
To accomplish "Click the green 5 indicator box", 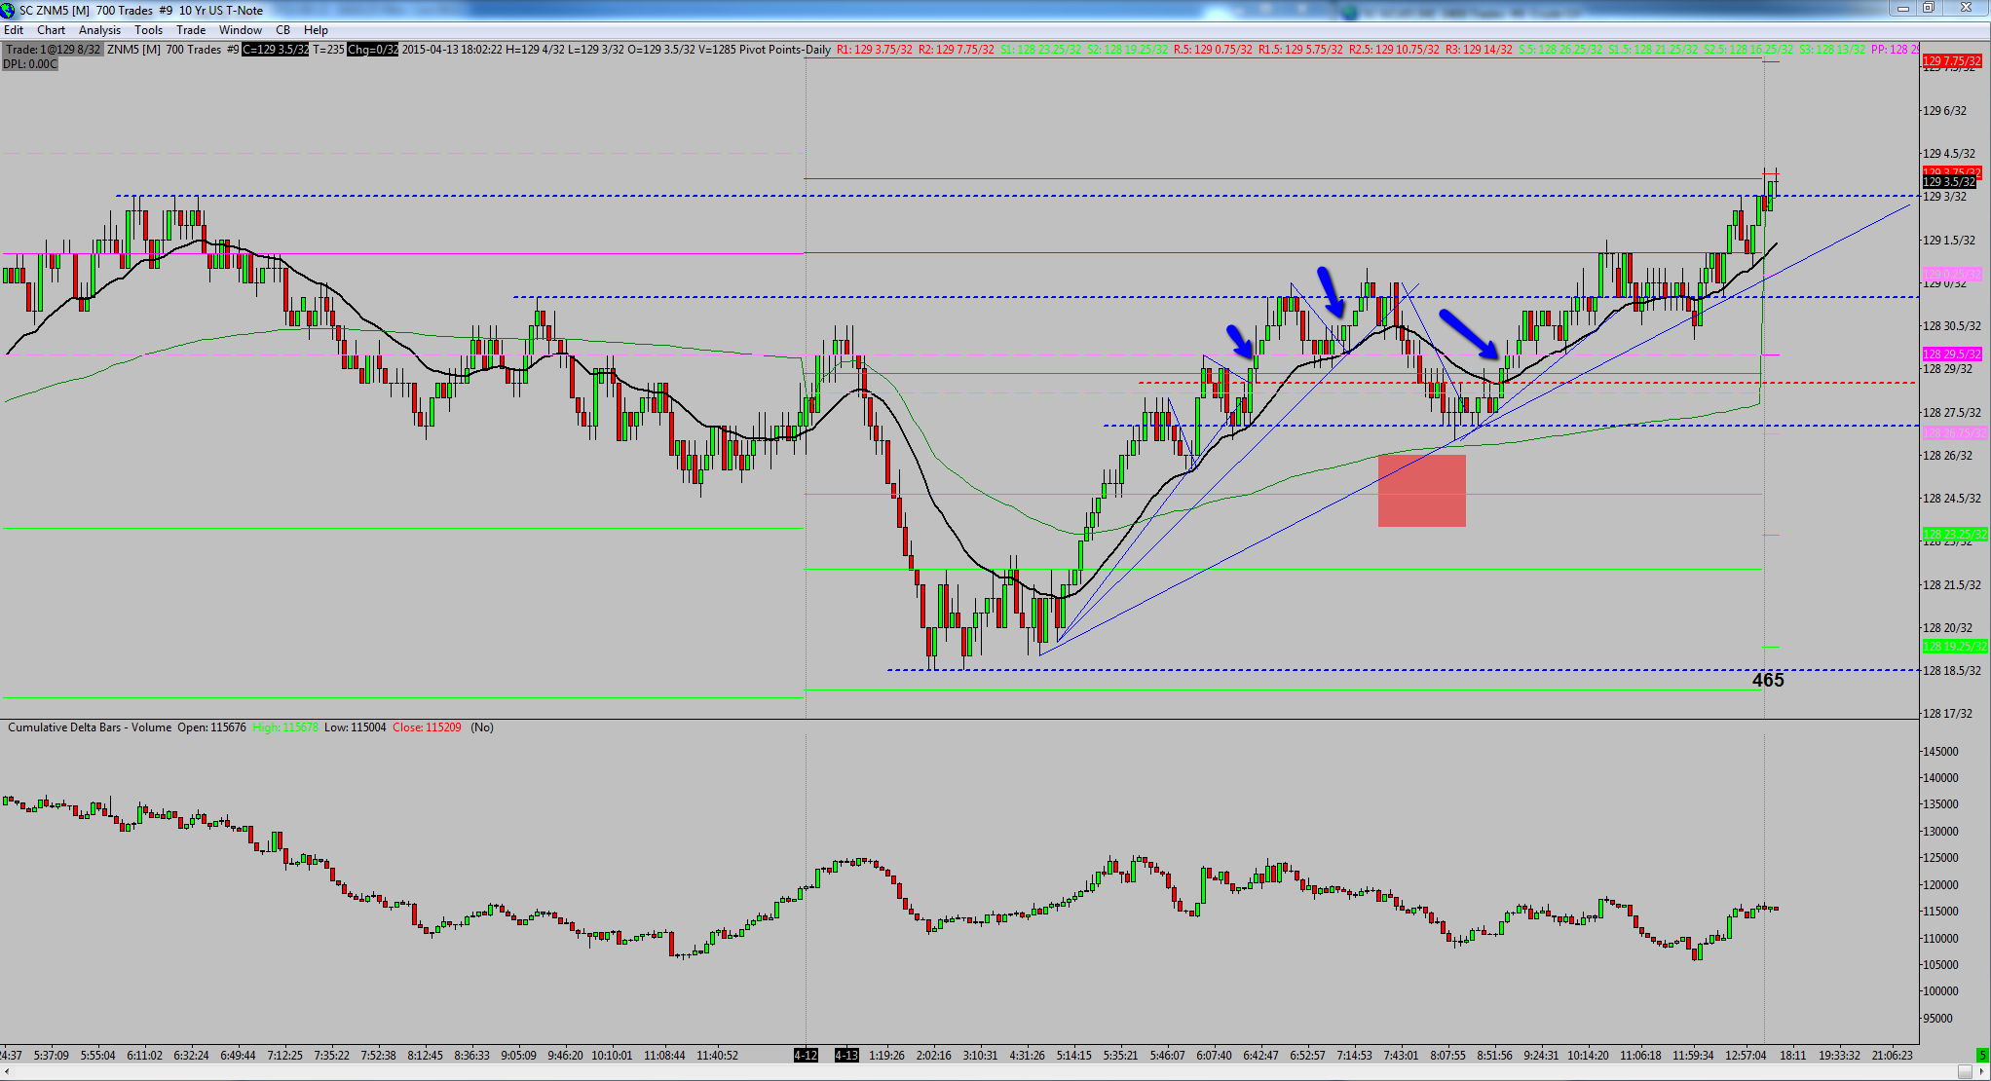I will pos(1981,1055).
